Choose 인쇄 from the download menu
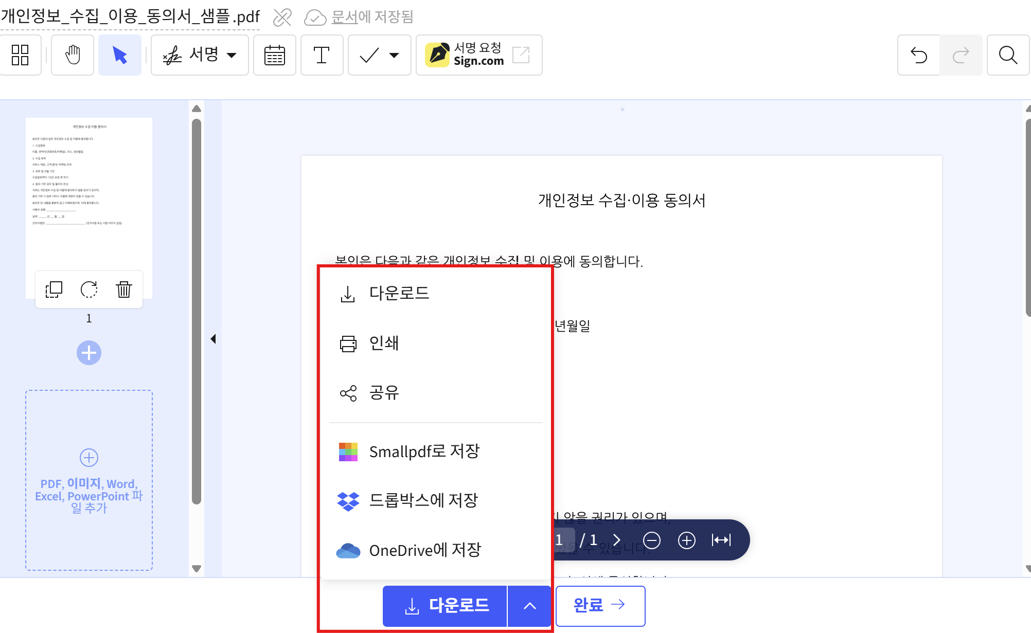This screenshot has width=1031, height=633. (384, 343)
